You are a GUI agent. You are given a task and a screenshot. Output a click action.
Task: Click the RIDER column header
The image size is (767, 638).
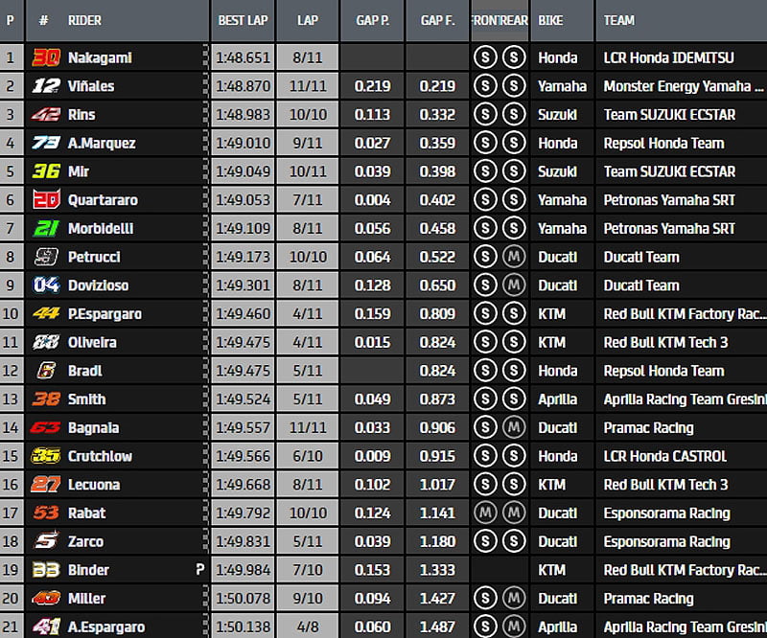tap(85, 20)
